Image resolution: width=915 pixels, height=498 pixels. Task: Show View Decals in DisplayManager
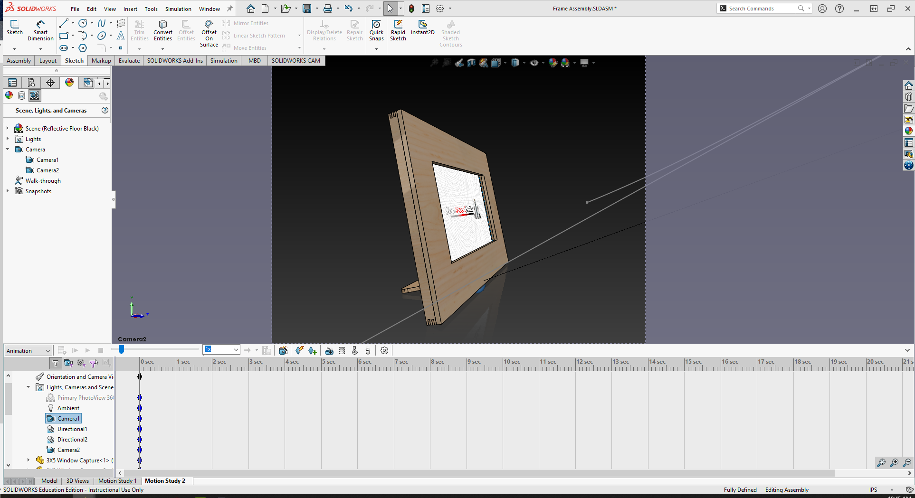pos(22,95)
